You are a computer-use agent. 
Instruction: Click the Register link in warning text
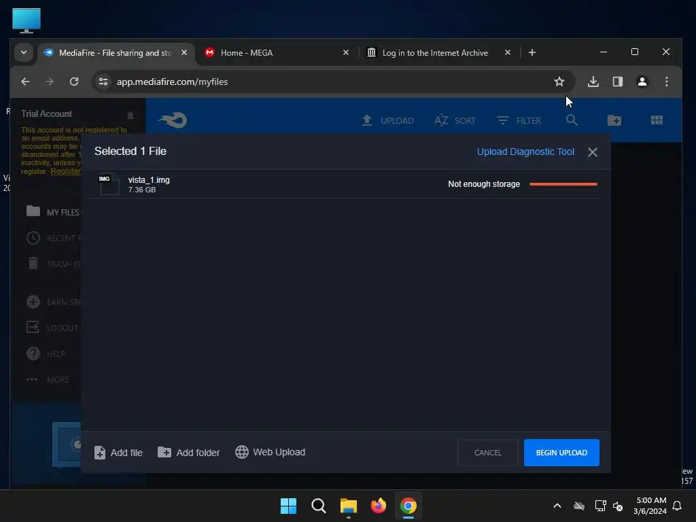[x=66, y=171]
